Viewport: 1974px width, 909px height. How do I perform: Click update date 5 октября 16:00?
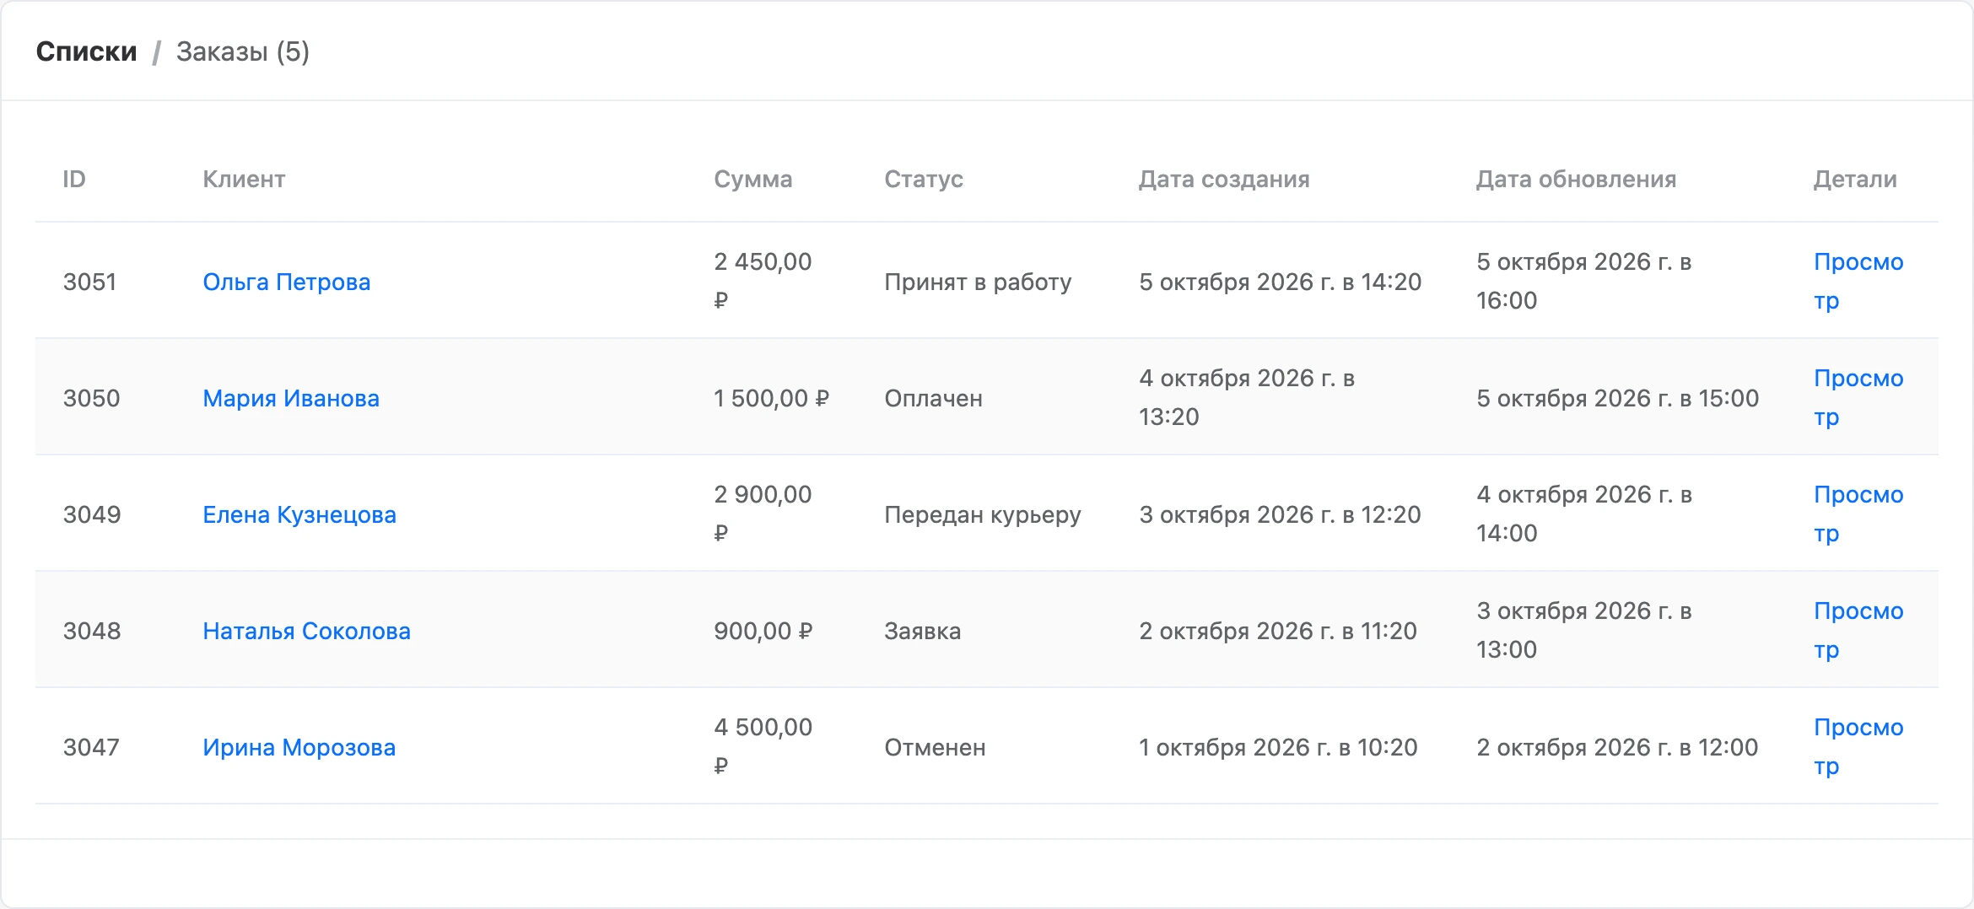[x=1583, y=281]
